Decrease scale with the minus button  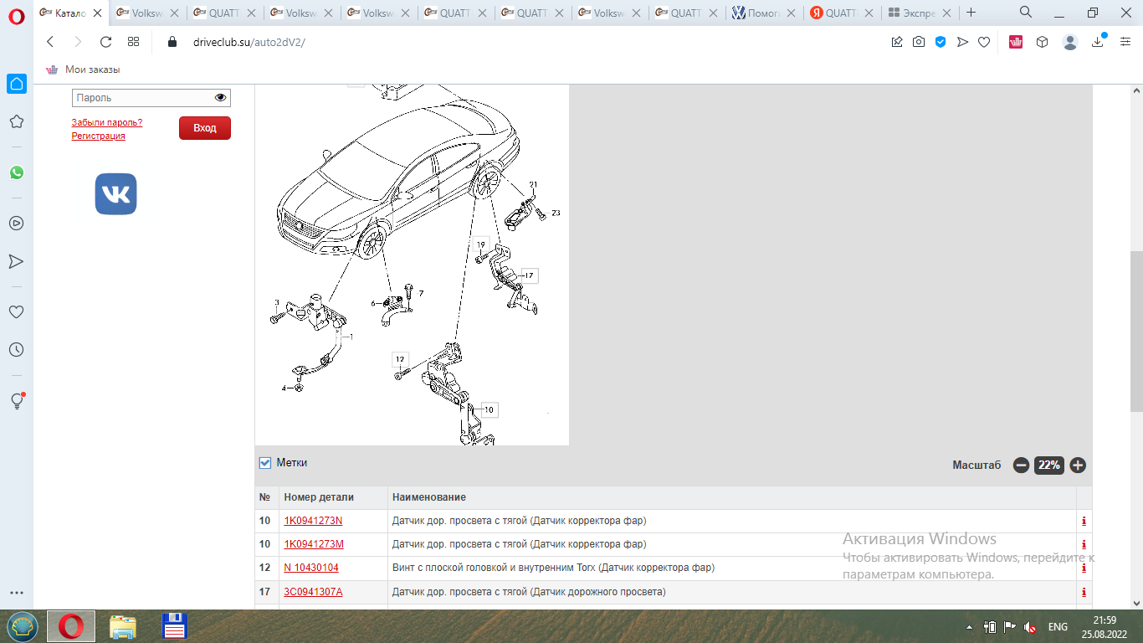[1021, 466]
